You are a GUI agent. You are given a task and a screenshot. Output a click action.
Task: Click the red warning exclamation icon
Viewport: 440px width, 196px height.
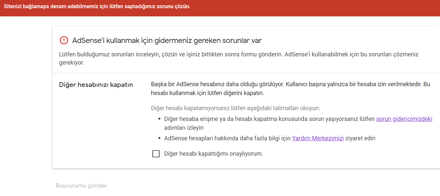pos(64,40)
